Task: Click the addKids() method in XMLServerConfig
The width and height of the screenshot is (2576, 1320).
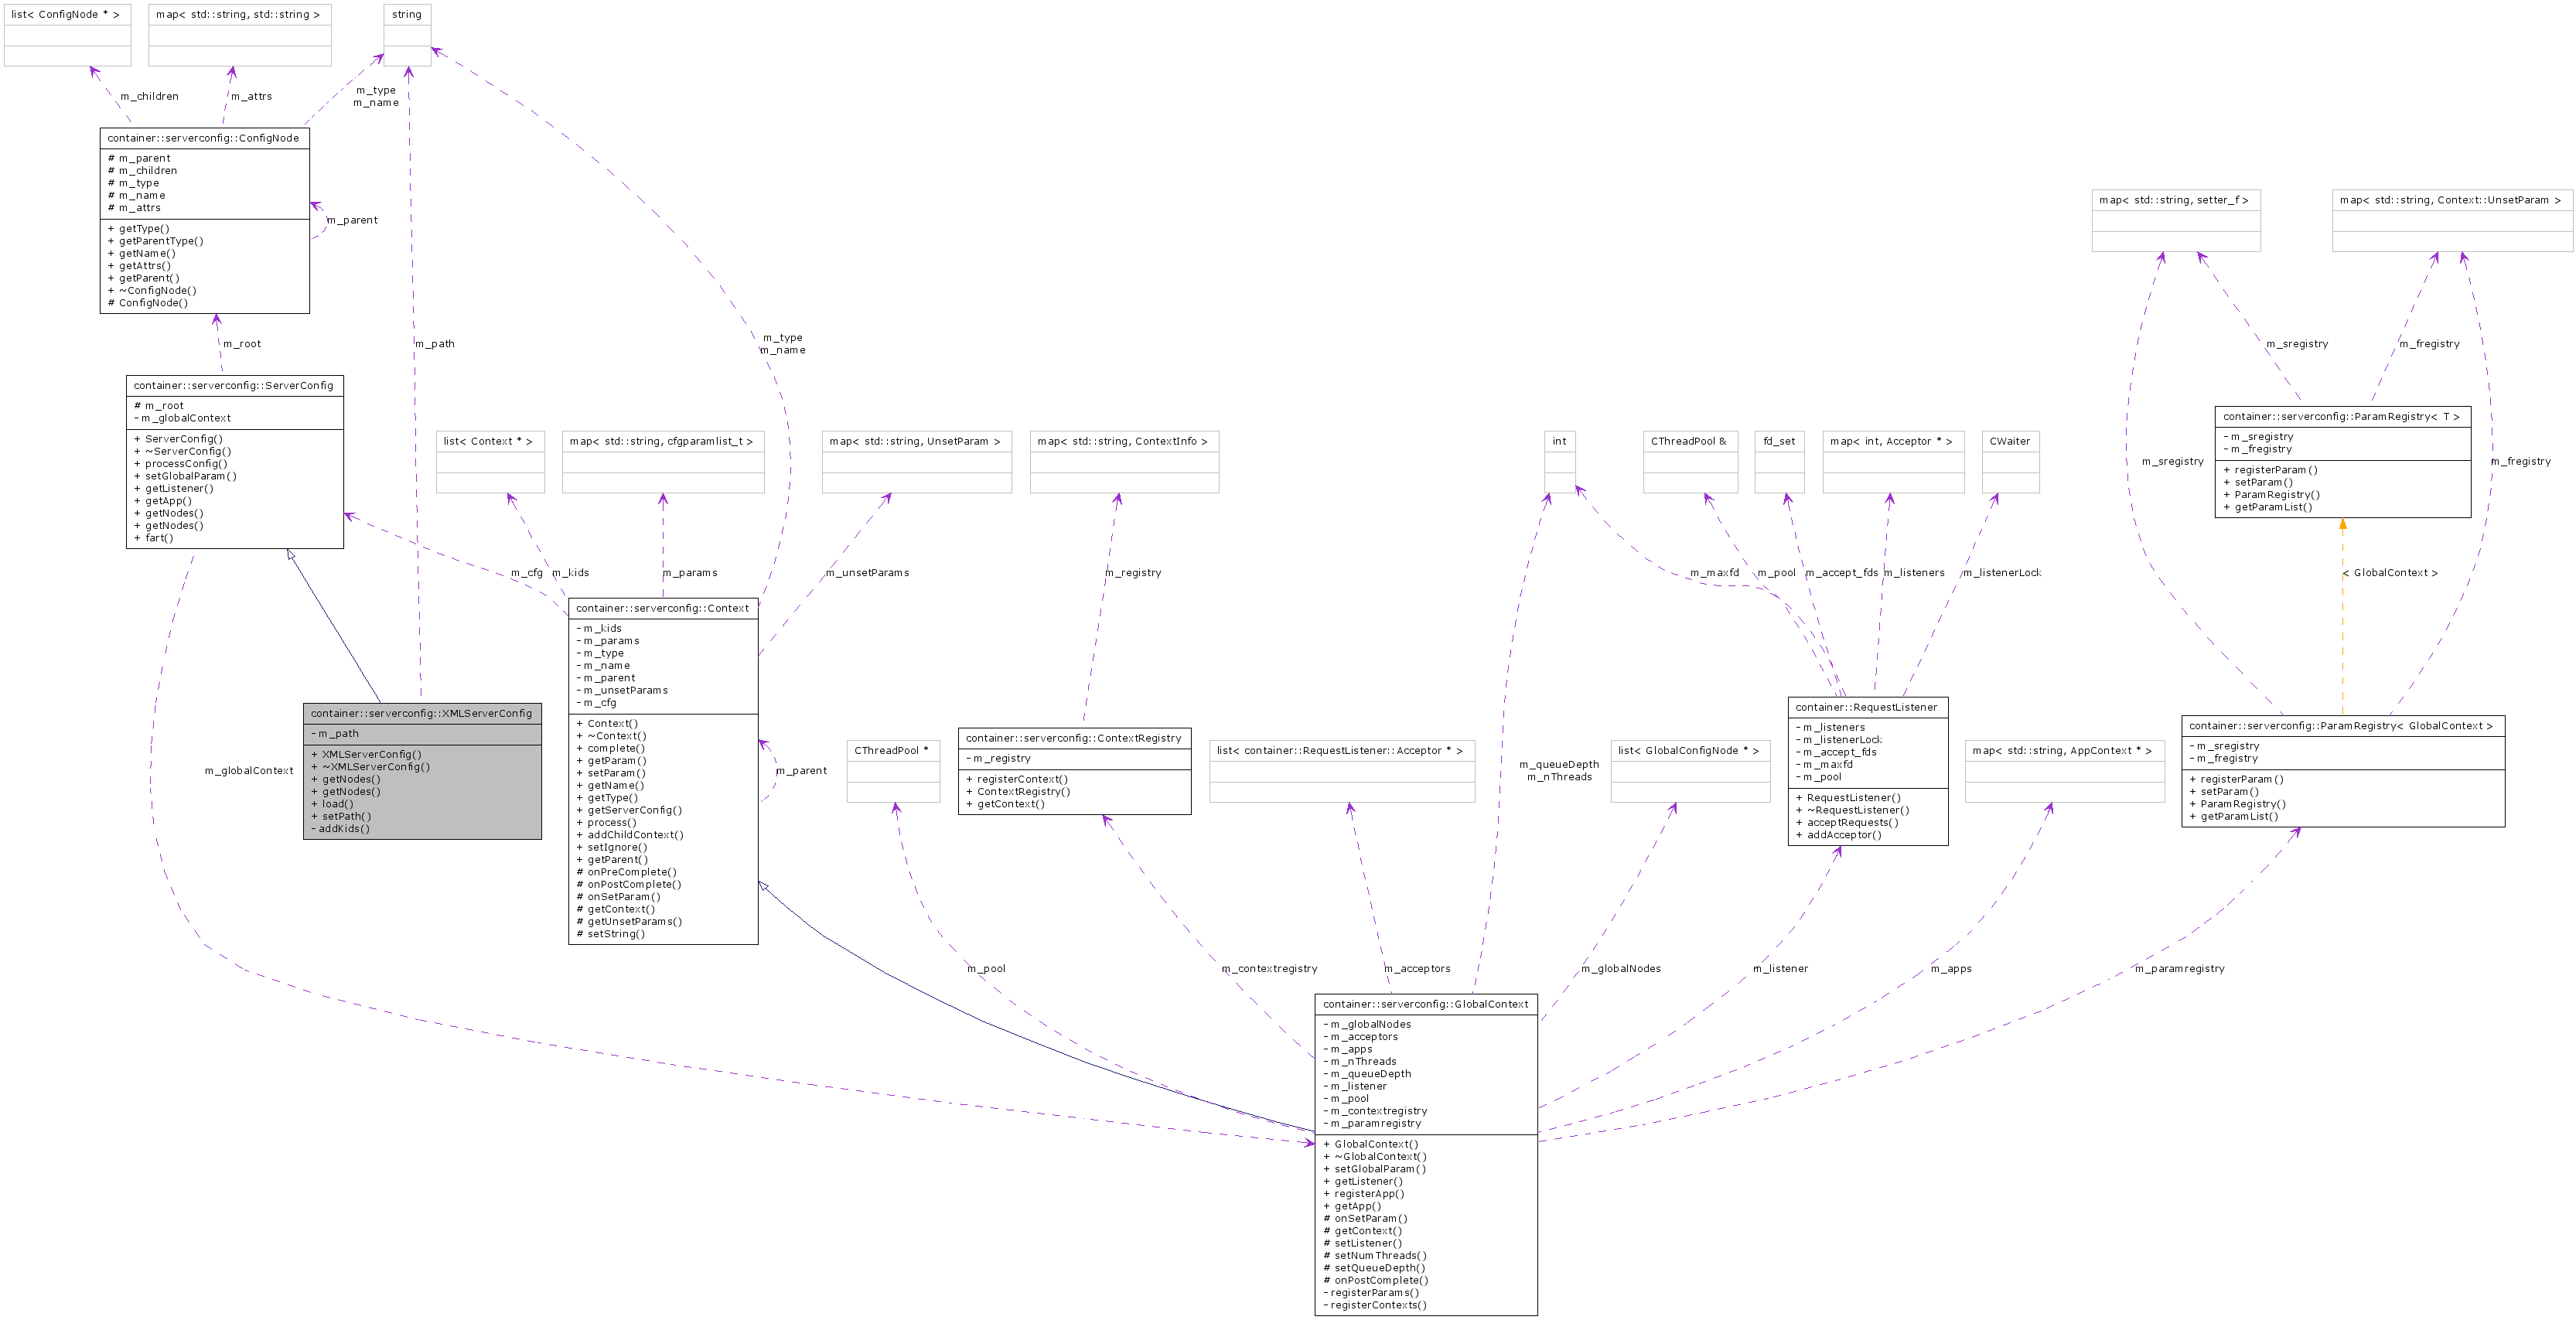Action: click(x=340, y=828)
